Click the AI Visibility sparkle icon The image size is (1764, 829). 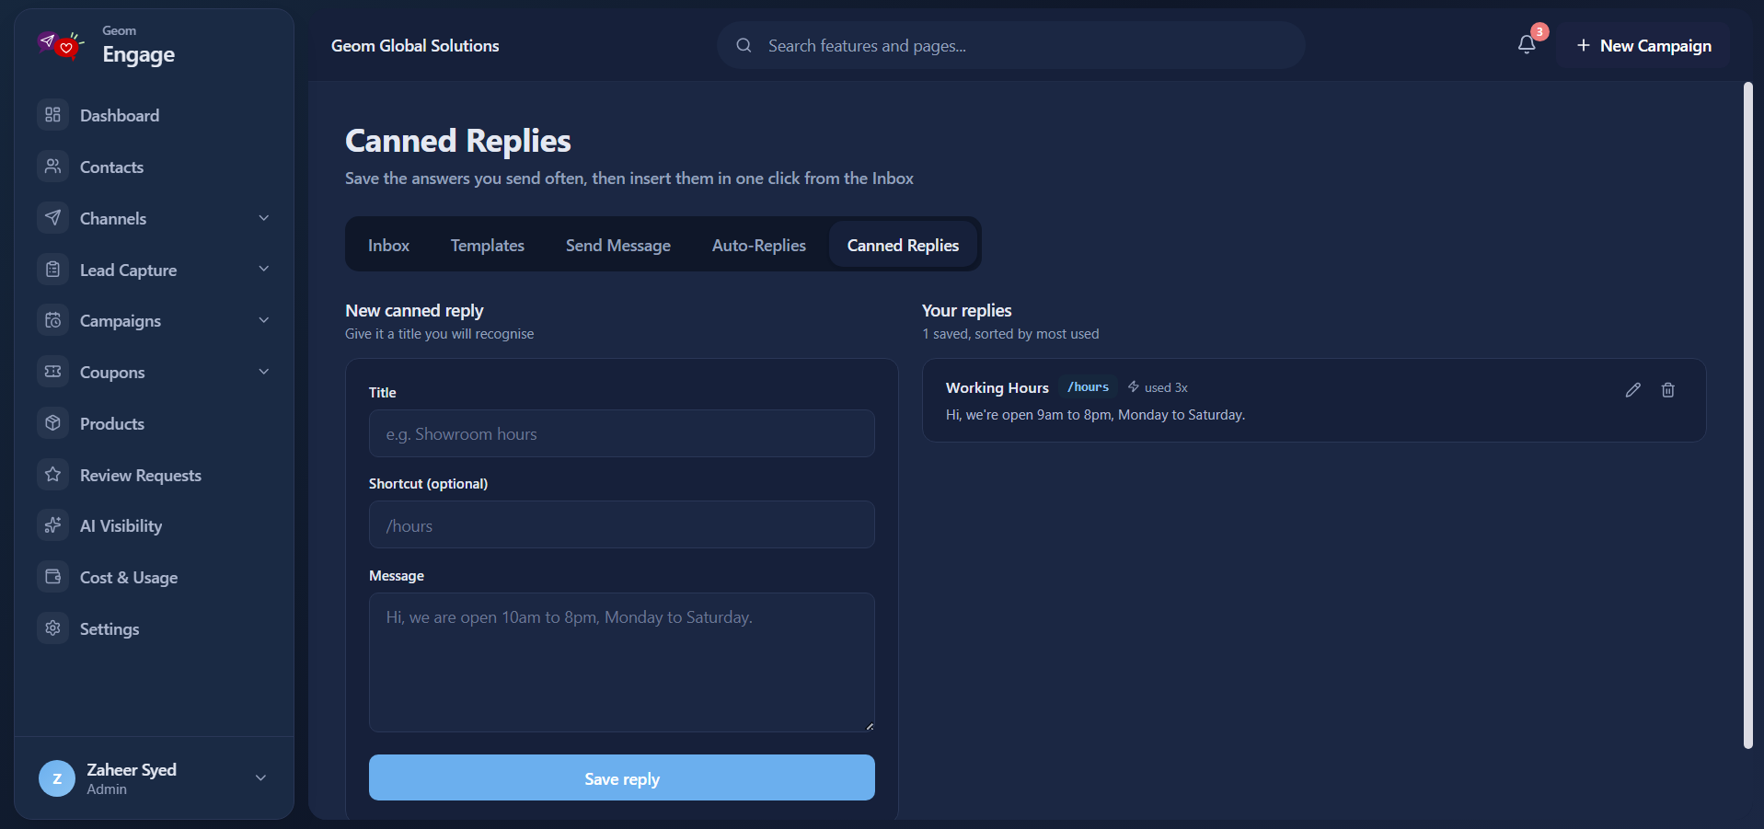pyautogui.click(x=52, y=525)
